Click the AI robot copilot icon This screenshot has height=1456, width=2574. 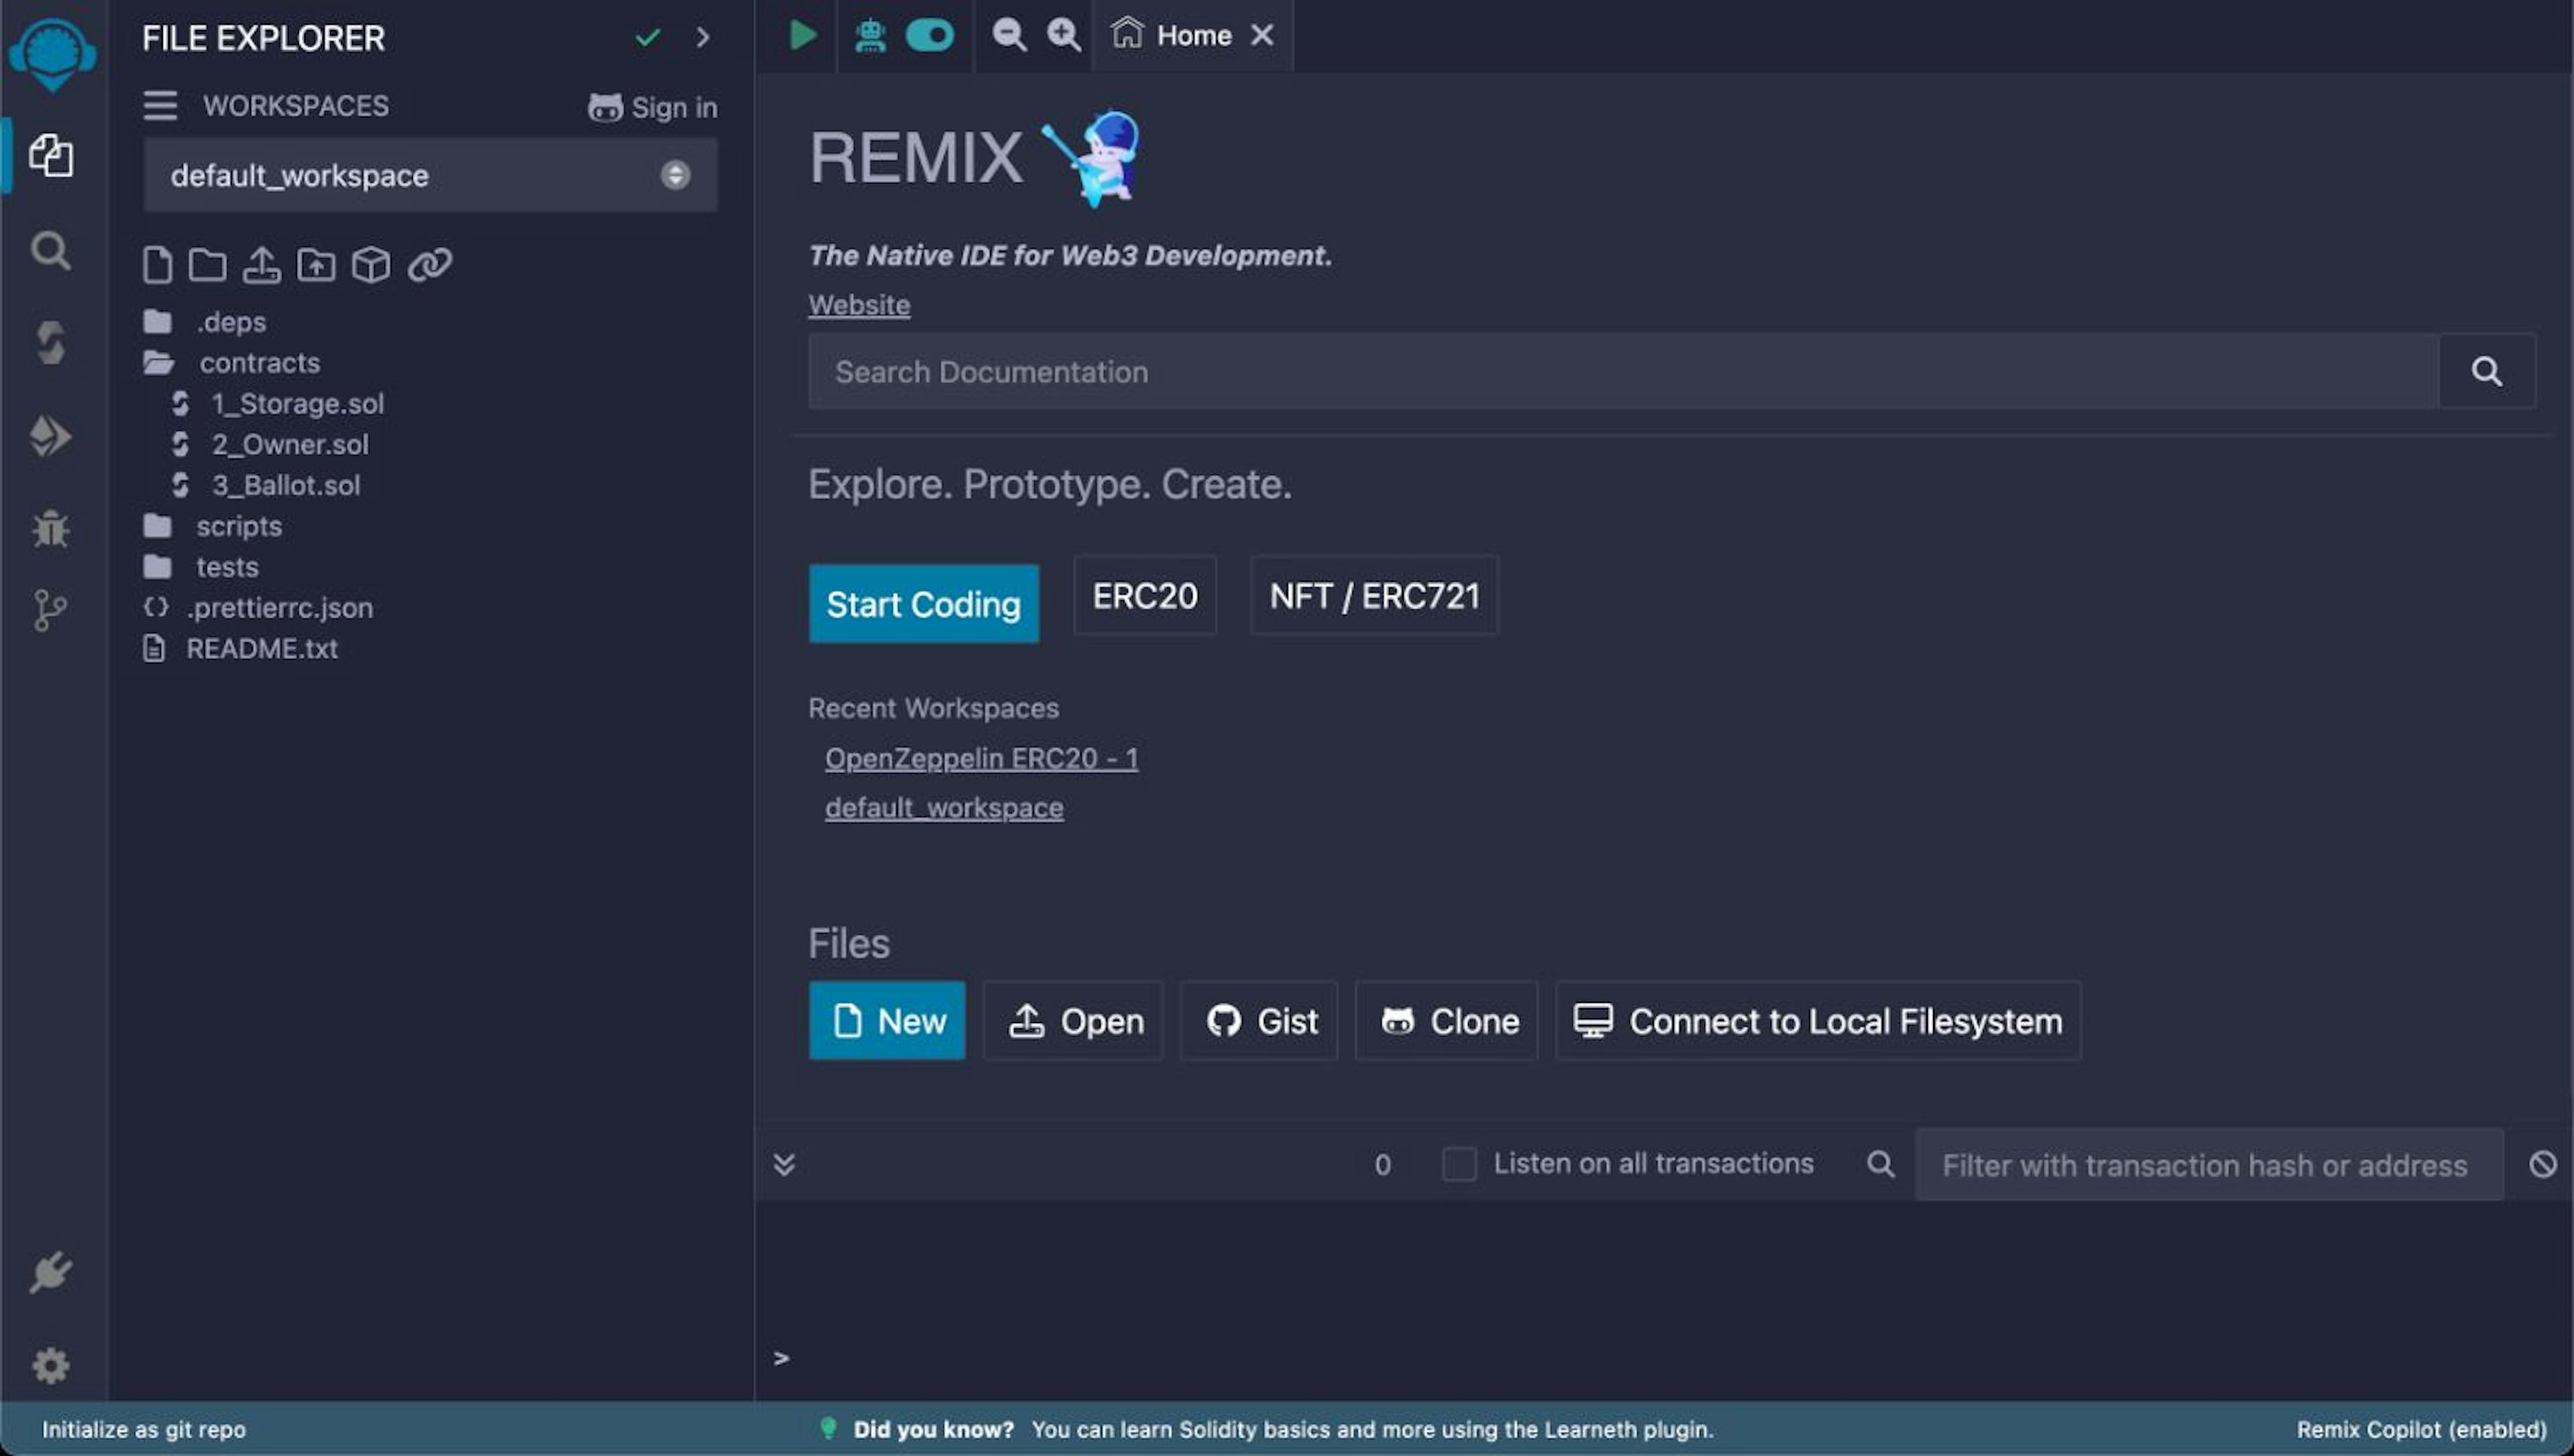pyautogui.click(x=871, y=36)
